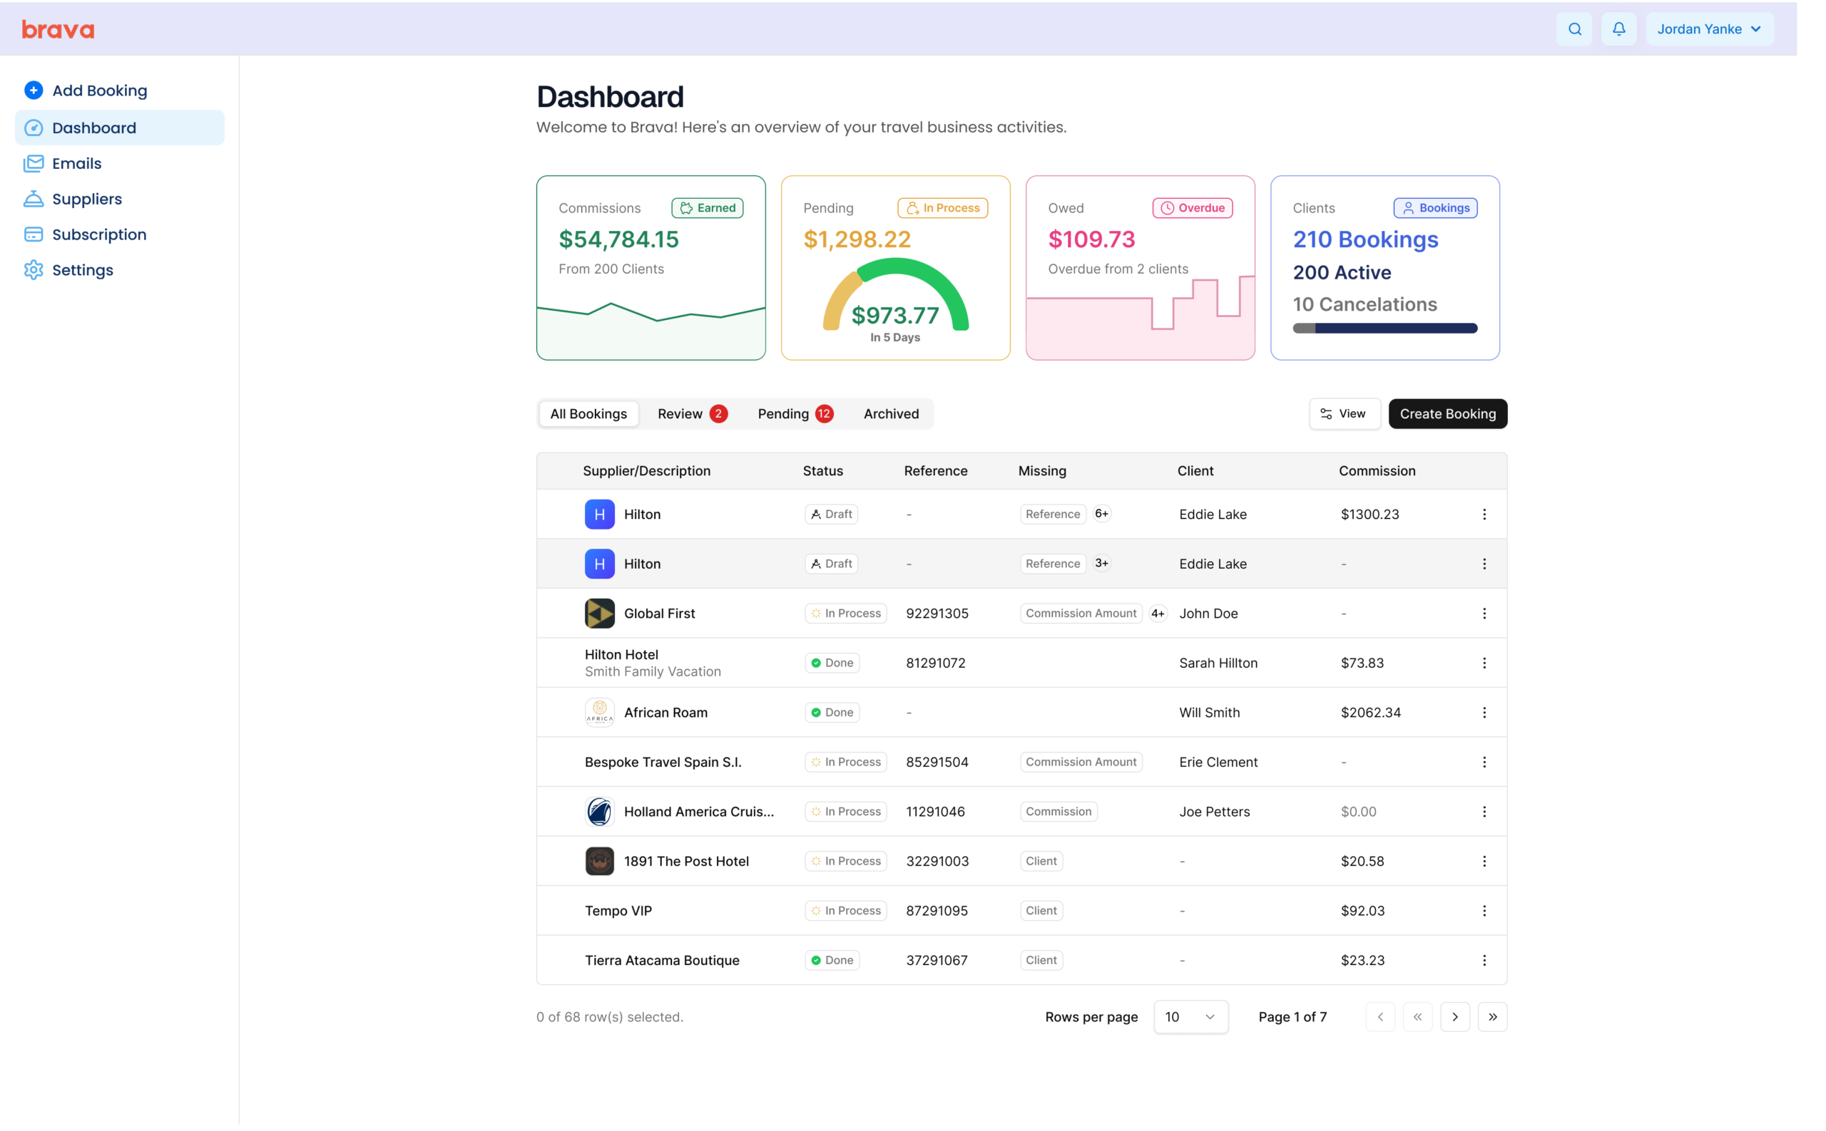Open row actions menu for African Roam
Screen dimensions: 1826x1131
click(x=1484, y=713)
